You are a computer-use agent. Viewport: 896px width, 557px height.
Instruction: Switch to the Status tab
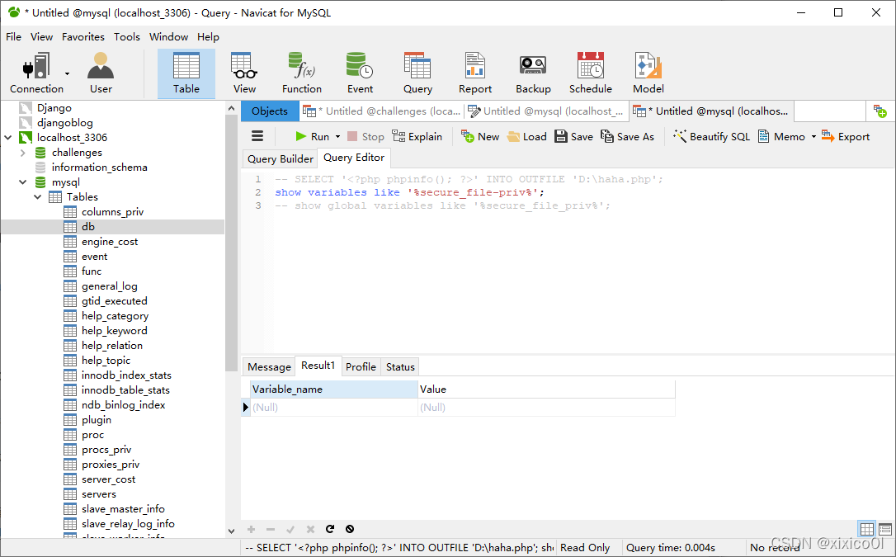click(400, 366)
